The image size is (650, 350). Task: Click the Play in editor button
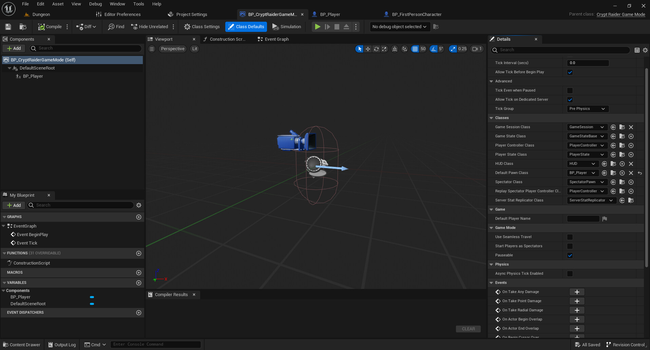(x=318, y=26)
